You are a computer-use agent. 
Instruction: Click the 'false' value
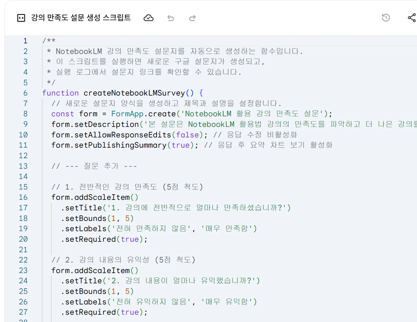point(188,135)
